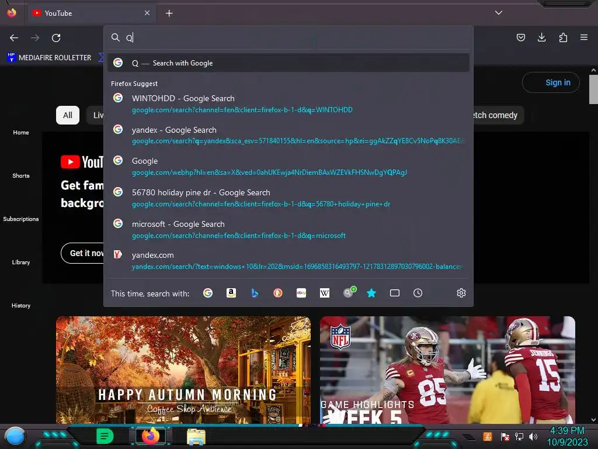
Task: Click the page vertical scrollbar thumb
Action: tap(593, 89)
